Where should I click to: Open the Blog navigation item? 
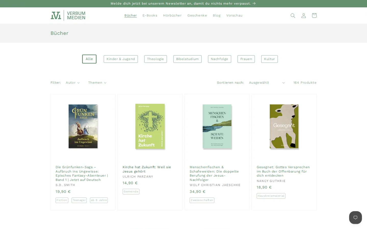pos(217,16)
